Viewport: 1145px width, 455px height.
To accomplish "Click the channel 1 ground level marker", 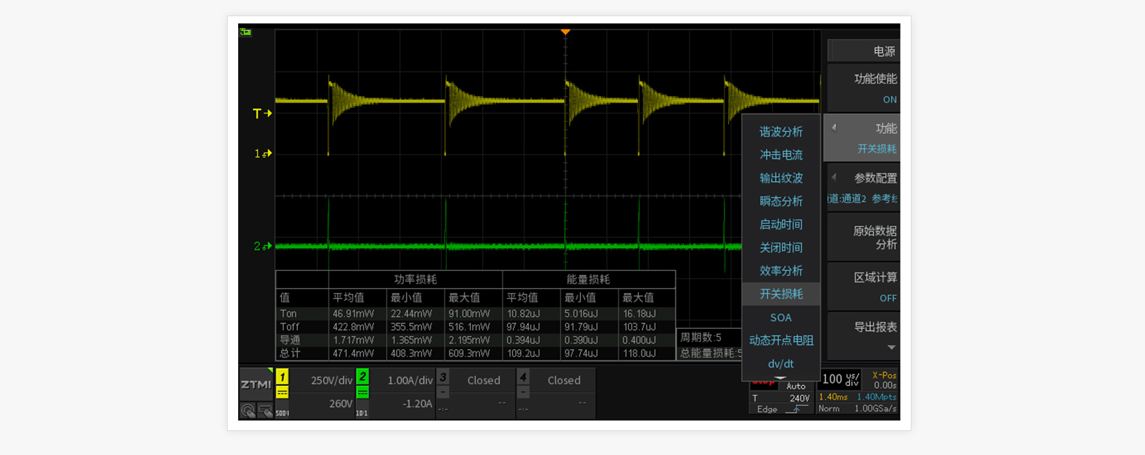I will click(x=262, y=154).
